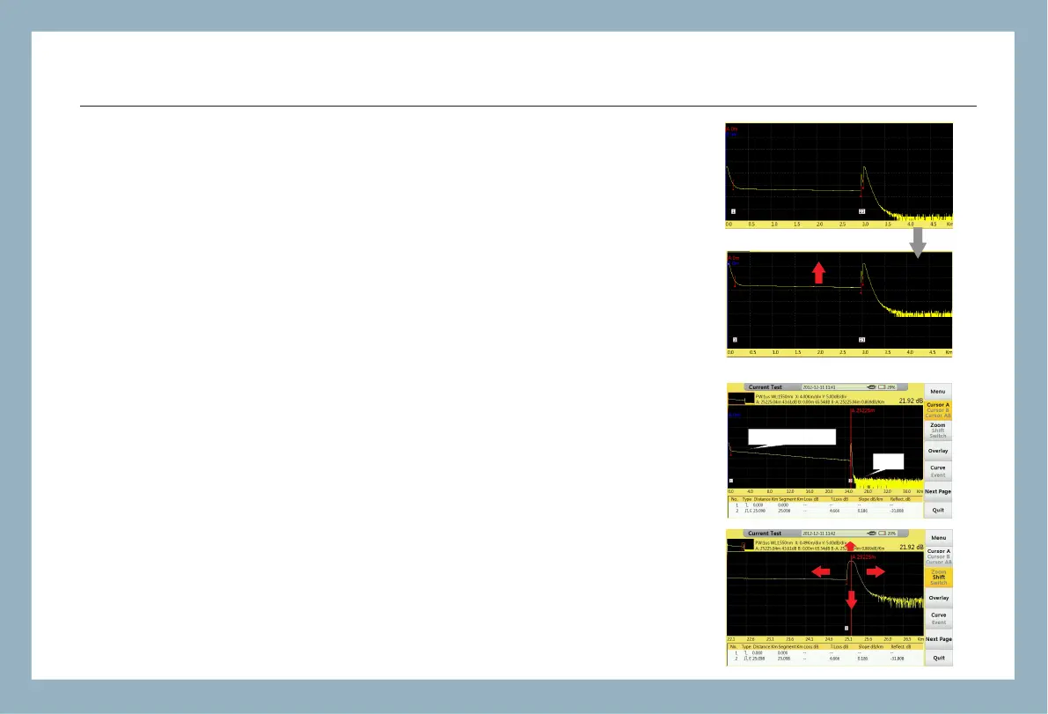This screenshot has height=714, width=1048.
Task: Click Overlay button in the 11:41 test screen
Action: [938, 451]
